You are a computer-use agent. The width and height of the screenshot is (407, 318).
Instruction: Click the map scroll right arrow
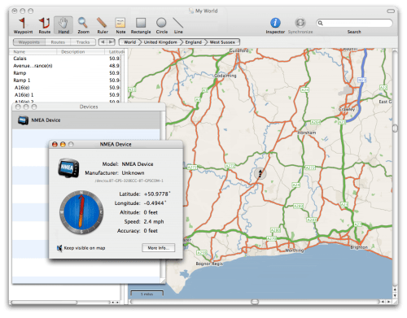(389, 302)
